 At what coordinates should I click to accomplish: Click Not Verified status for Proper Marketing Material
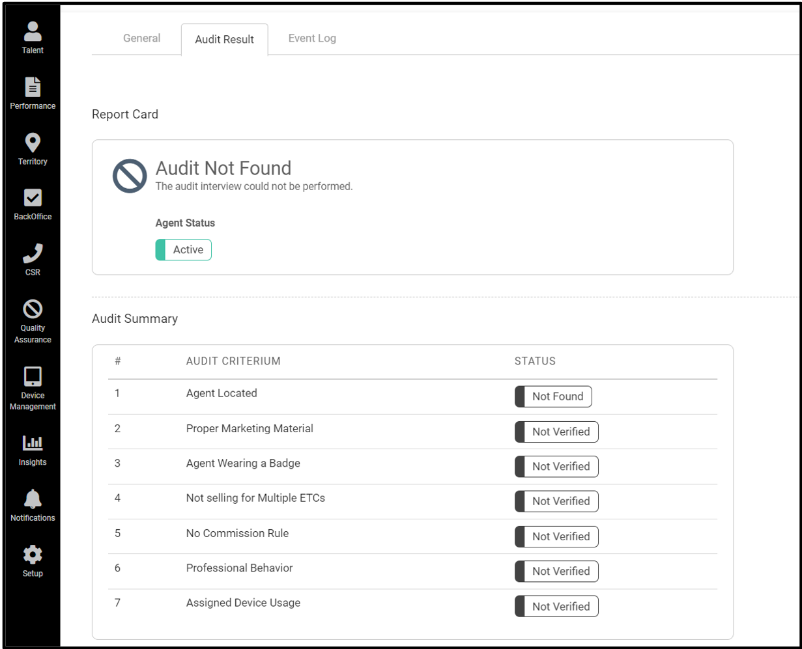[556, 432]
